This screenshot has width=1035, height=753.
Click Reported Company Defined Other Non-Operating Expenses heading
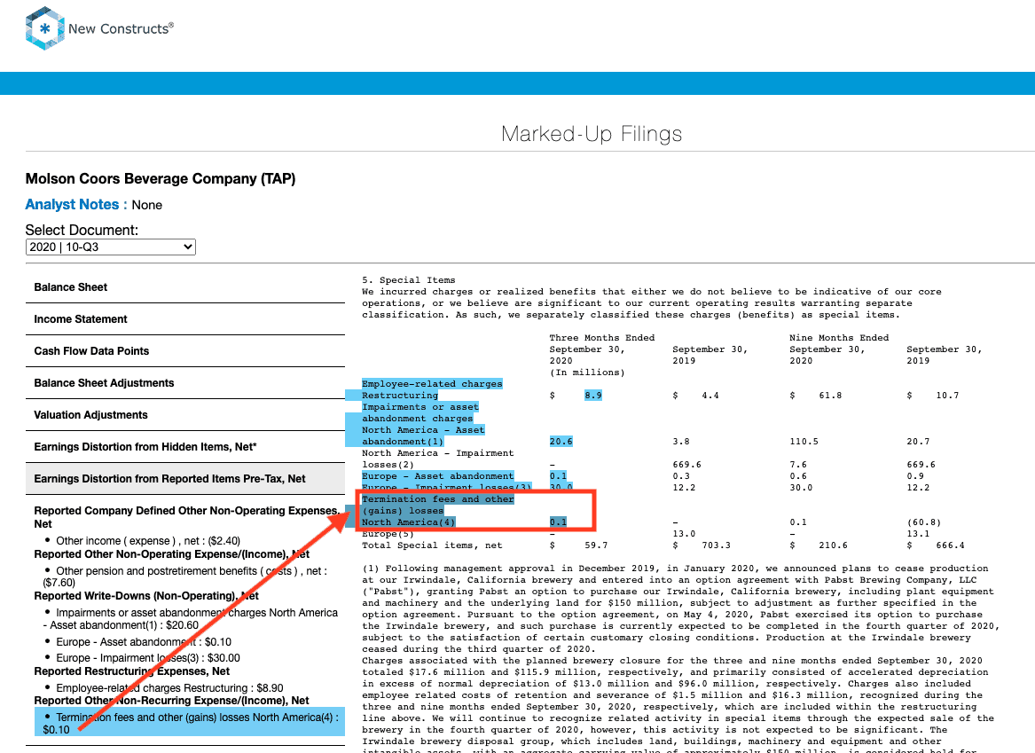[186, 517]
